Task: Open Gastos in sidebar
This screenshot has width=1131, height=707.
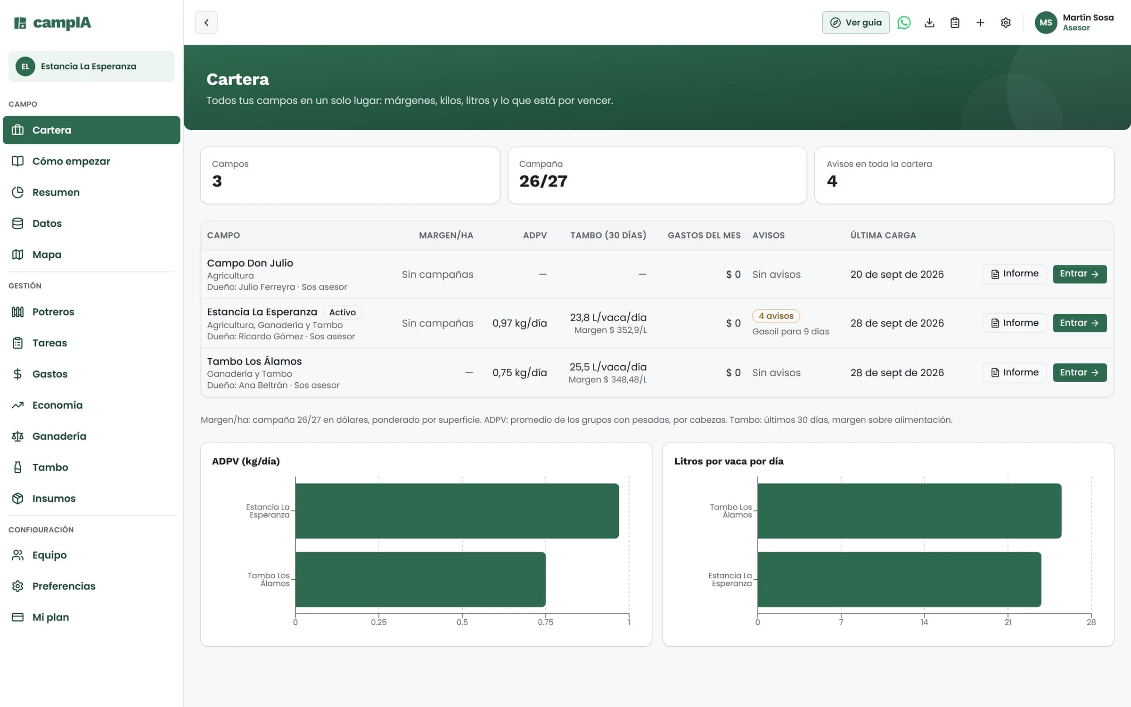Action: 91,374
